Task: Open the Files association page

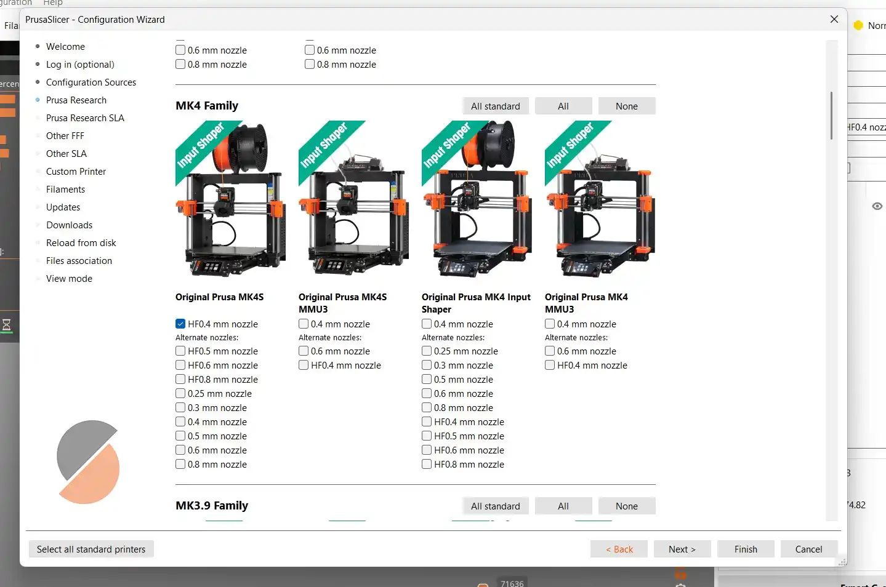Action: [x=79, y=261]
